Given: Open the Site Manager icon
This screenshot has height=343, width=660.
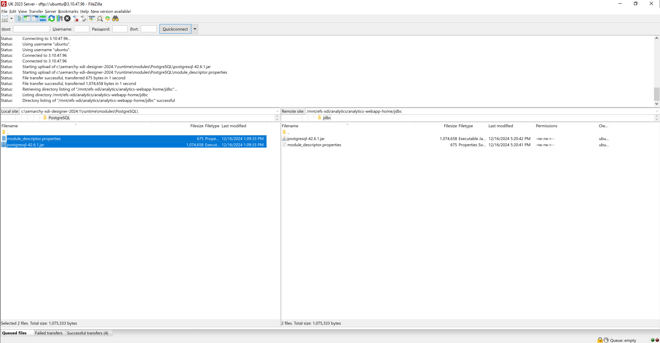Looking at the screenshot, I should (5, 19).
